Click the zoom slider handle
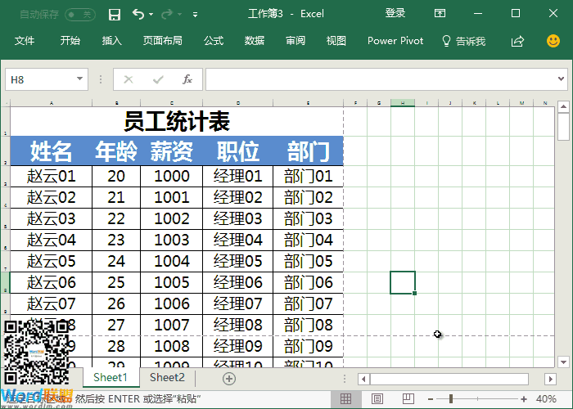 (x=451, y=399)
